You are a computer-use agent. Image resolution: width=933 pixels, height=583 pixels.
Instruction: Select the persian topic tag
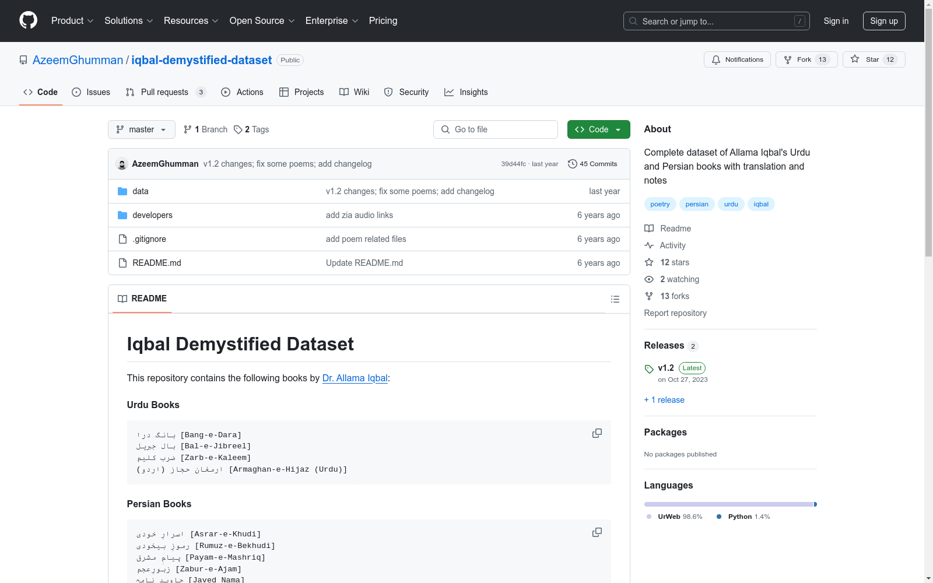coord(697,204)
